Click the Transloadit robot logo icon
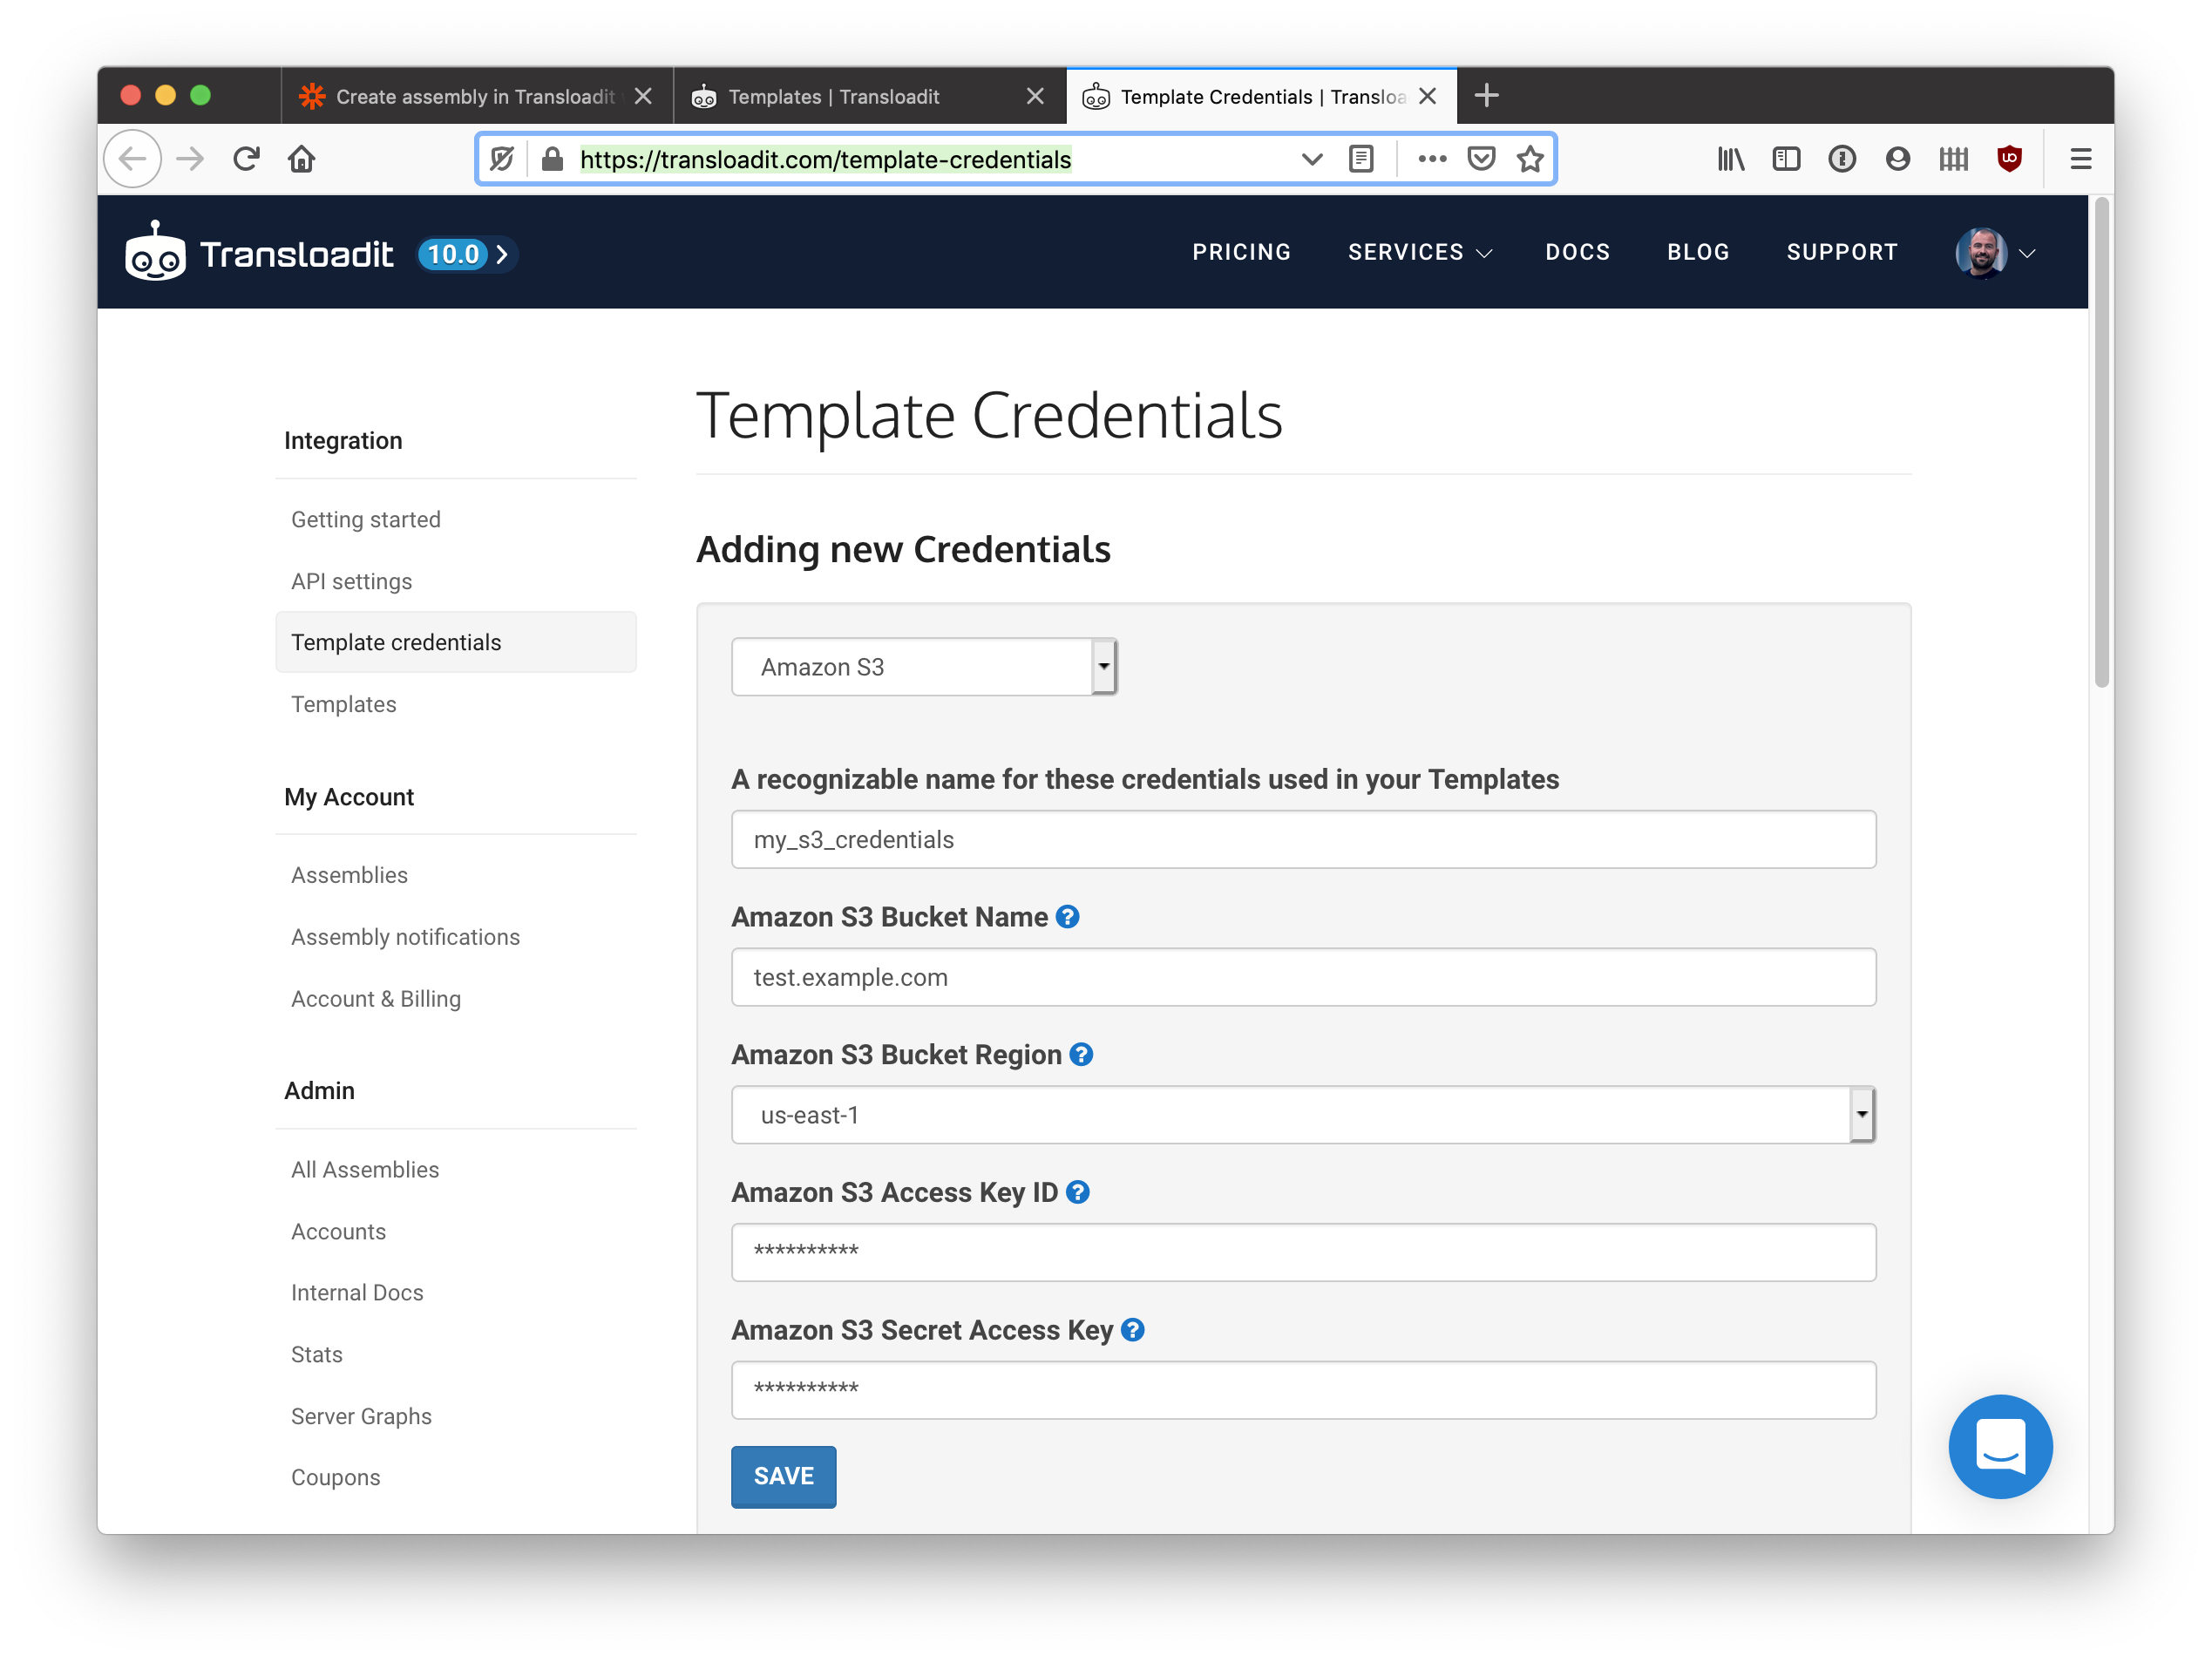This screenshot has width=2212, height=1663. click(159, 252)
